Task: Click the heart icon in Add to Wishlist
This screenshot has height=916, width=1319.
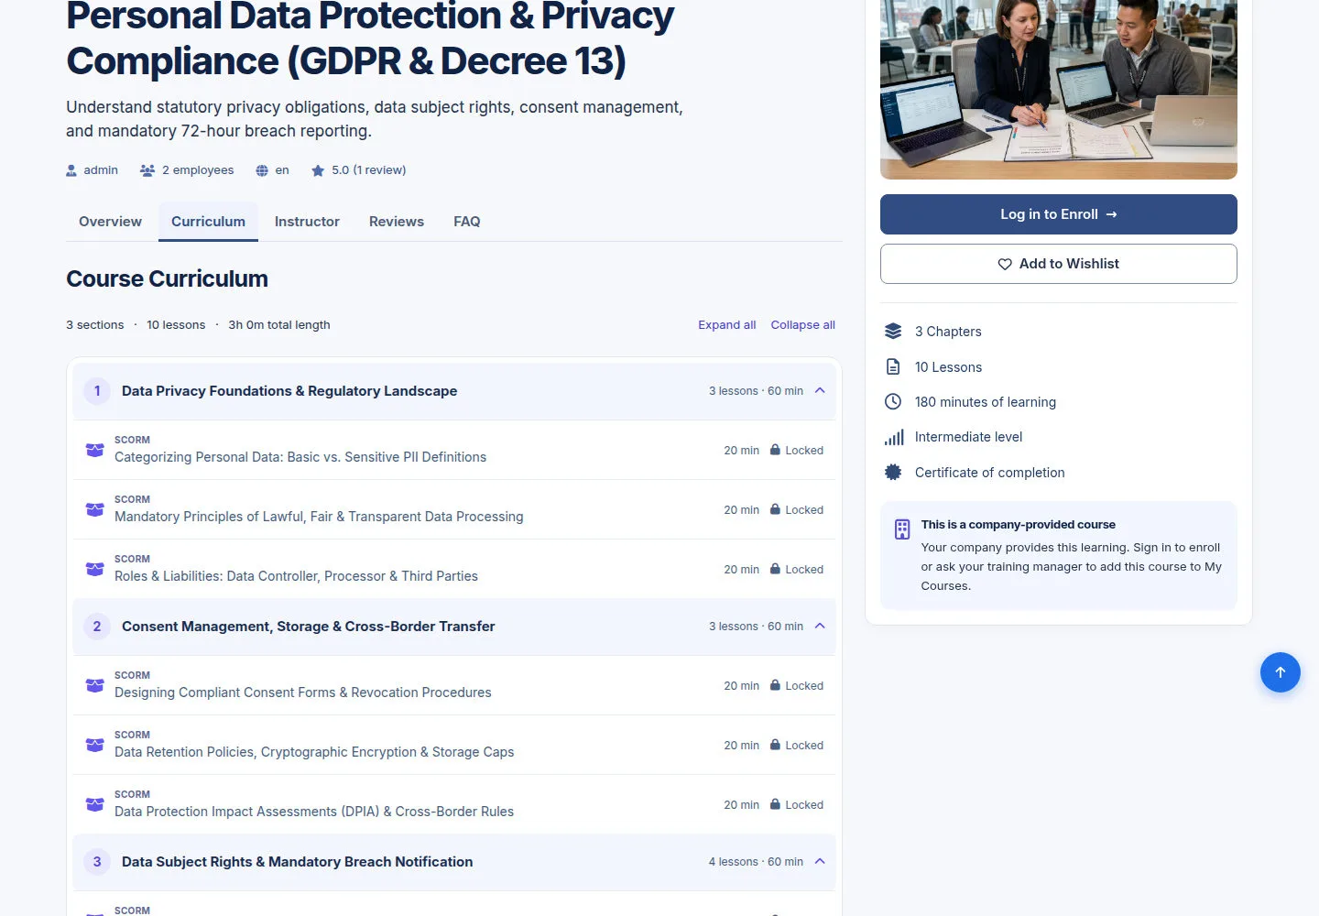Action: pyautogui.click(x=1005, y=264)
